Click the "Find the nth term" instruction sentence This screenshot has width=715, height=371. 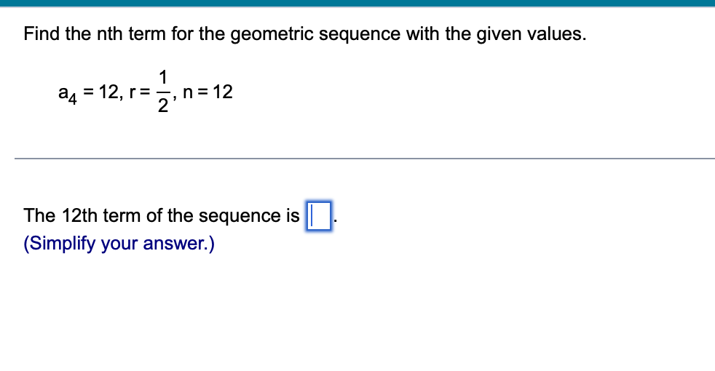[x=304, y=34]
